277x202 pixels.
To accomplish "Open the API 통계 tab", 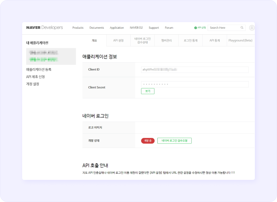I will (x=215, y=41).
